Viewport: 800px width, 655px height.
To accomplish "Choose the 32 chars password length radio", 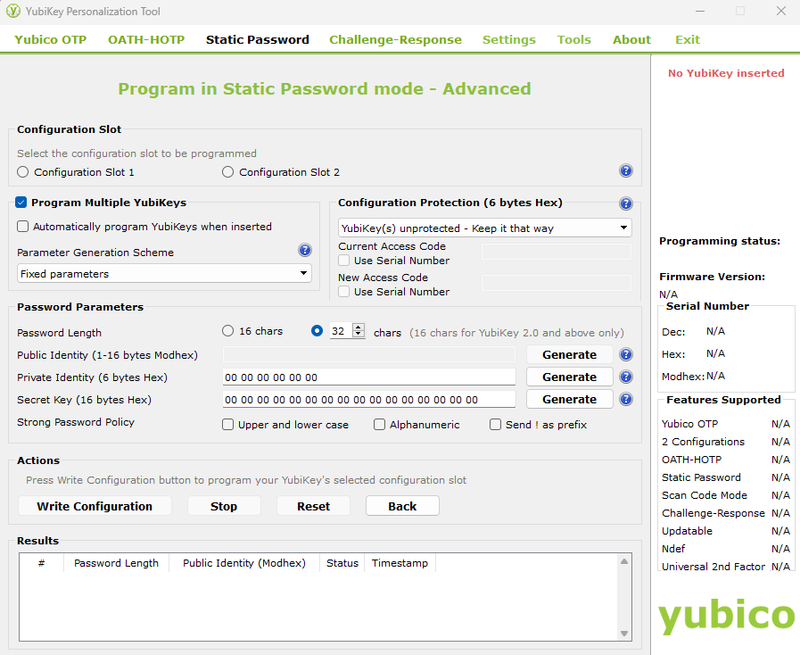I will coord(317,331).
